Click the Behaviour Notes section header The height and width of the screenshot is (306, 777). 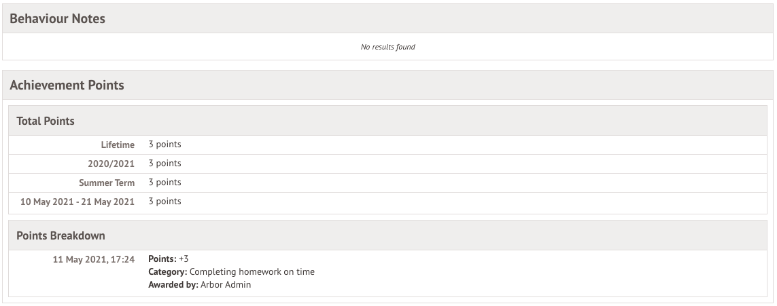click(x=58, y=19)
